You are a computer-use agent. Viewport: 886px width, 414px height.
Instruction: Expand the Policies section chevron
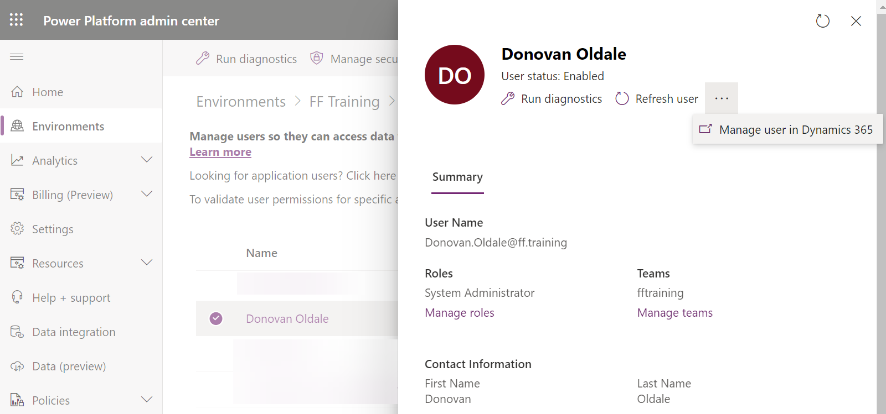click(147, 400)
